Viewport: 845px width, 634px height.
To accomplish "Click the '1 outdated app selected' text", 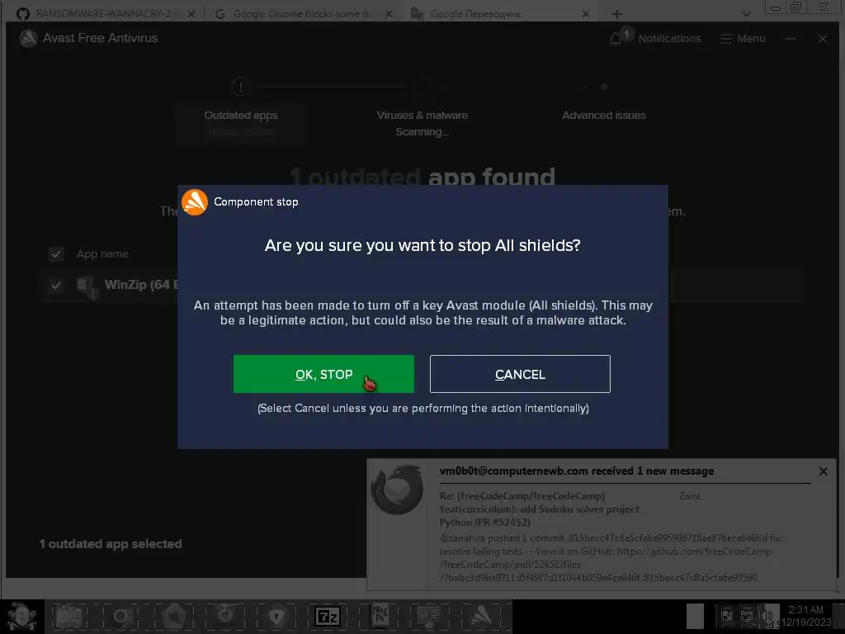I will [111, 544].
